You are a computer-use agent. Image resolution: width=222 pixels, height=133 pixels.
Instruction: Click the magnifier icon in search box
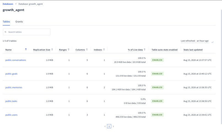click(x=6, y=32)
